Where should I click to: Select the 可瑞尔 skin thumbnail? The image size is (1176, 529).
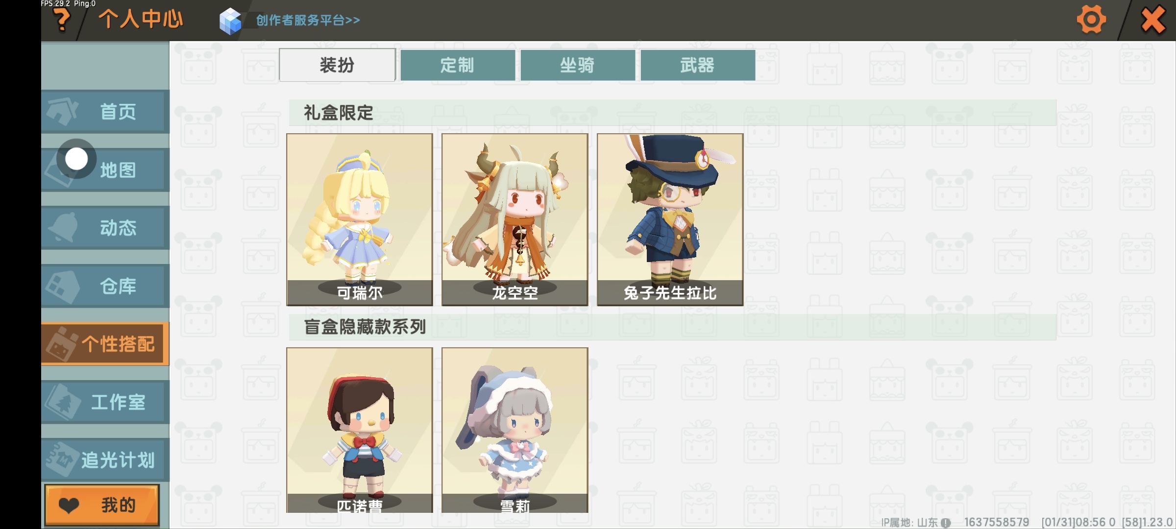pos(360,219)
